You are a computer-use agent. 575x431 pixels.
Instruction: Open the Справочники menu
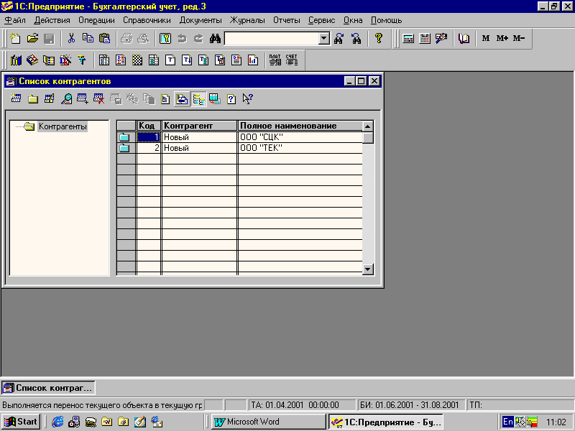pos(147,20)
